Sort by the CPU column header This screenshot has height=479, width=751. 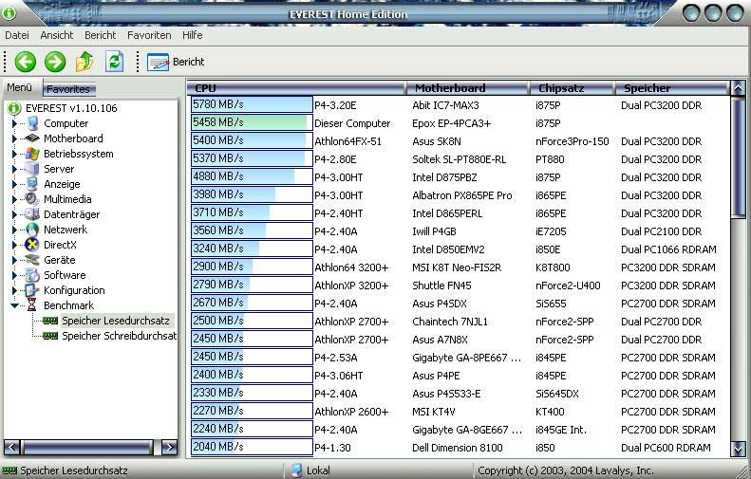pos(296,88)
